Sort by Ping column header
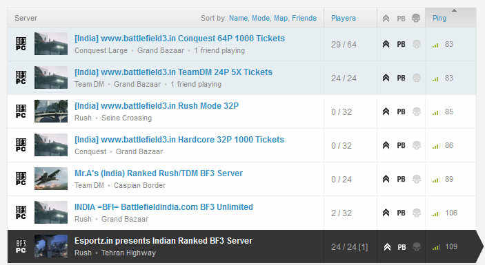The width and height of the screenshot is (485, 265). coord(439,18)
